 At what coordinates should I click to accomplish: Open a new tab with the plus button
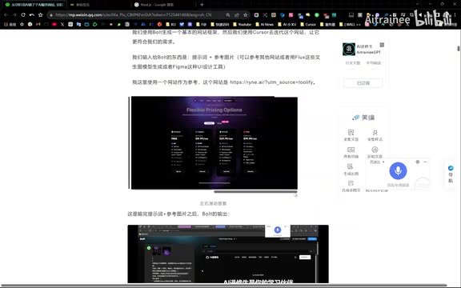pyautogui.click(x=202, y=5)
